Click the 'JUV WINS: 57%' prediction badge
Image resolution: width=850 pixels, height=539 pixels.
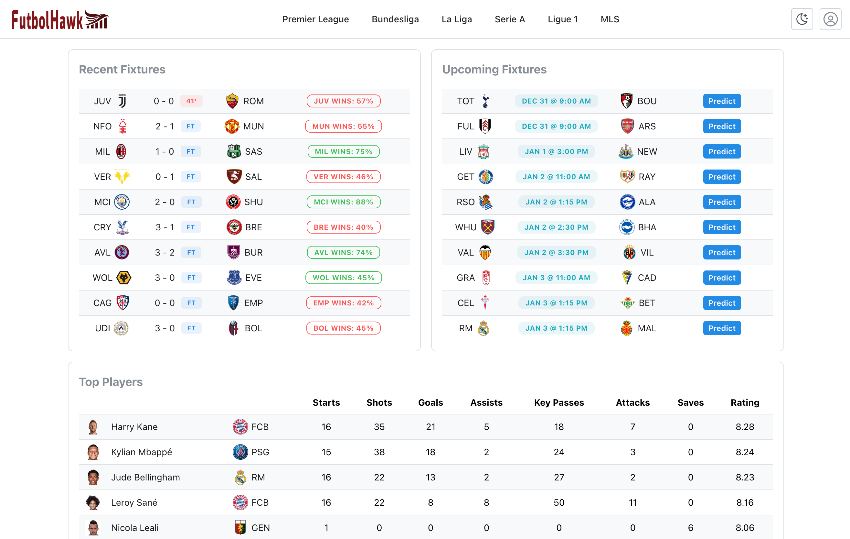(343, 101)
